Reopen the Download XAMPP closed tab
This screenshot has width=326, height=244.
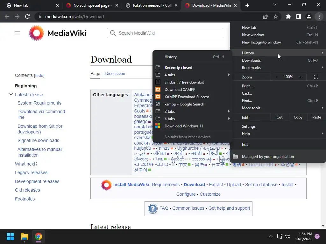(192, 89)
